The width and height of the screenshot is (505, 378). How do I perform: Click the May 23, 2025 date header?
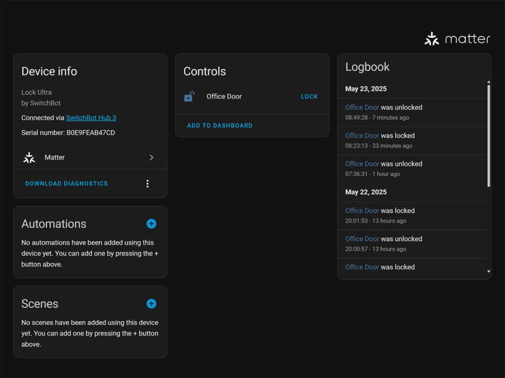(x=366, y=89)
